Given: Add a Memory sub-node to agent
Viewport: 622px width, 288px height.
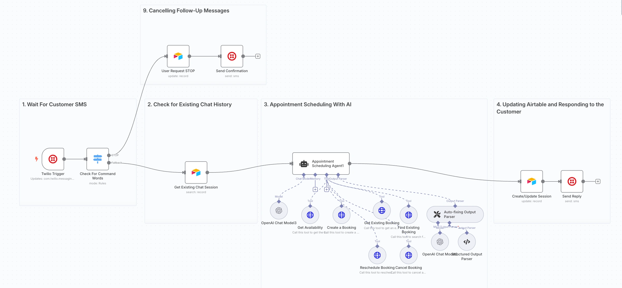Looking at the screenshot, I should click(x=315, y=190).
